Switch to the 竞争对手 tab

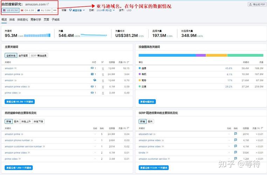[x=36, y=20]
